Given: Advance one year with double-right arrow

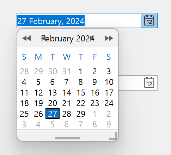Looking at the screenshot, I should coord(109,38).
